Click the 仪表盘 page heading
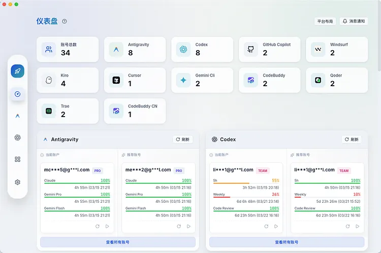The width and height of the screenshot is (381, 253). tap(47, 21)
